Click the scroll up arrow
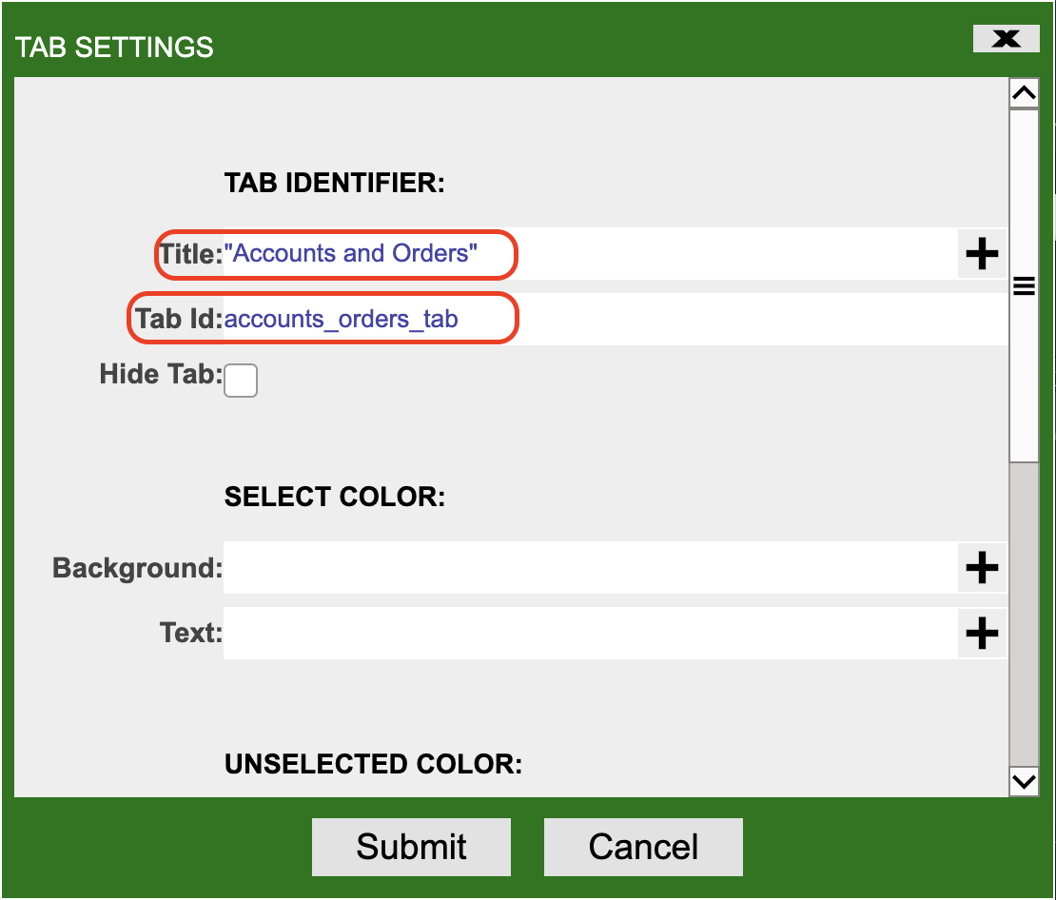This screenshot has height=900, width=1056. pos(1024,93)
